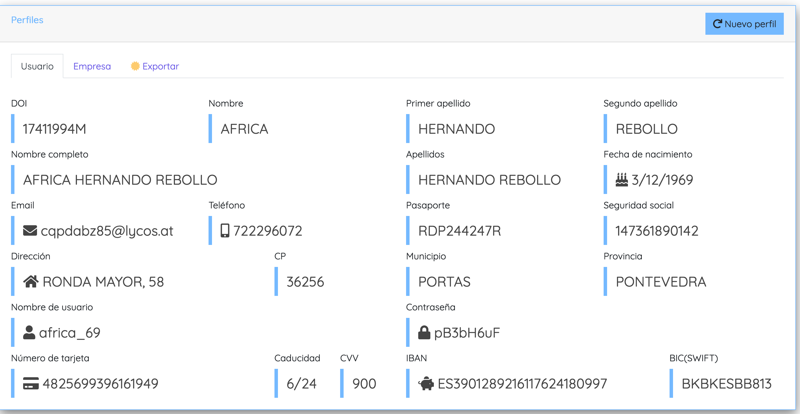The width and height of the screenshot is (800, 414).
Task: Click the birthday cake icon by birth date
Action: click(622, 180)
